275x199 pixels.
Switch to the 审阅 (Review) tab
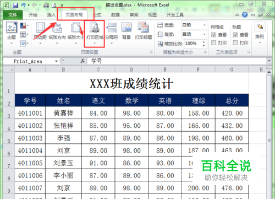tap(134, 15)
